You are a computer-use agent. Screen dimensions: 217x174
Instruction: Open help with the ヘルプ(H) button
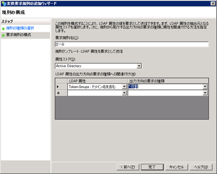coord(201,167)
